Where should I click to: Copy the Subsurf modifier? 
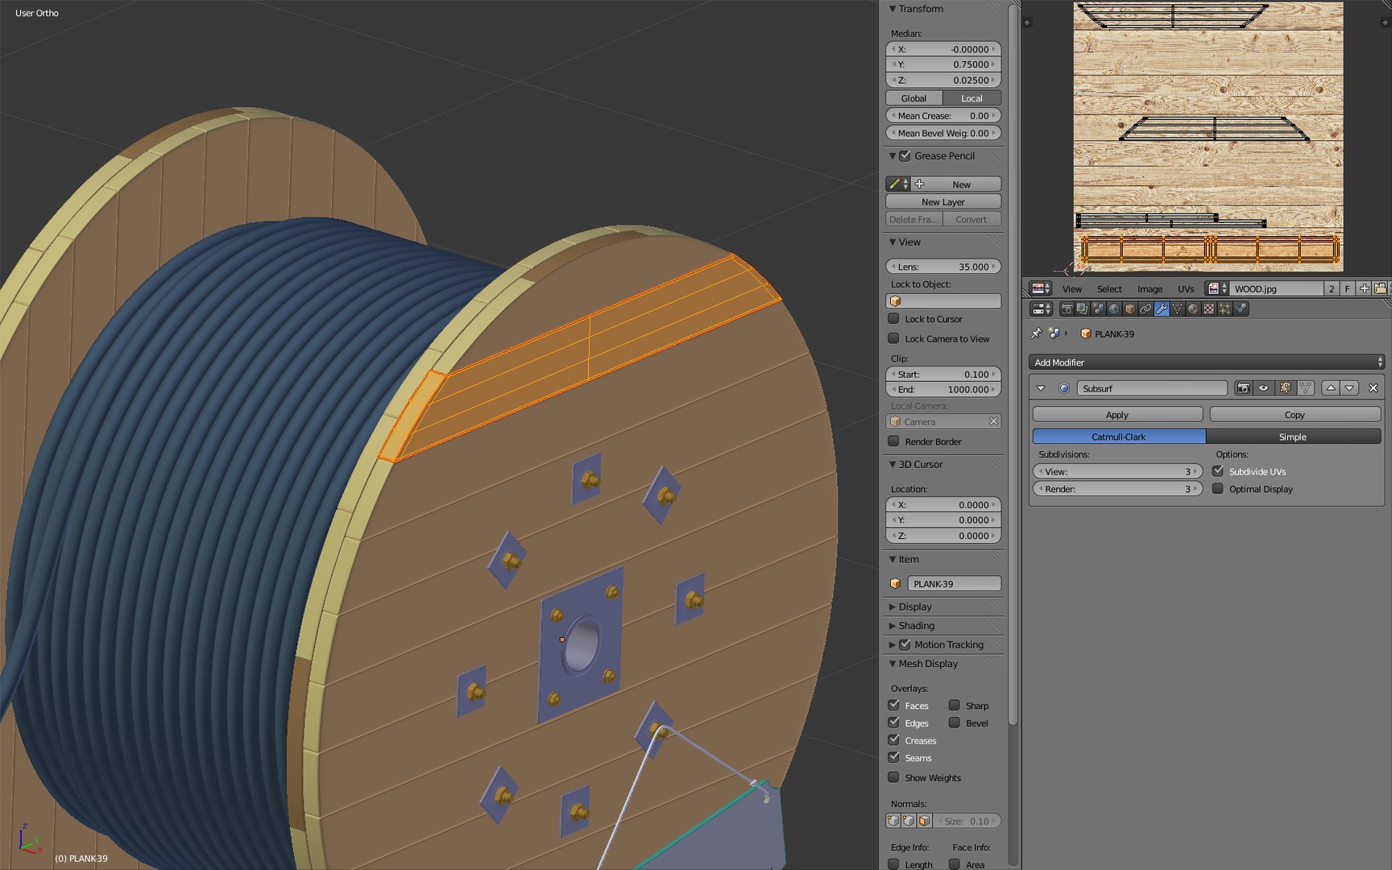point(1295,415)
